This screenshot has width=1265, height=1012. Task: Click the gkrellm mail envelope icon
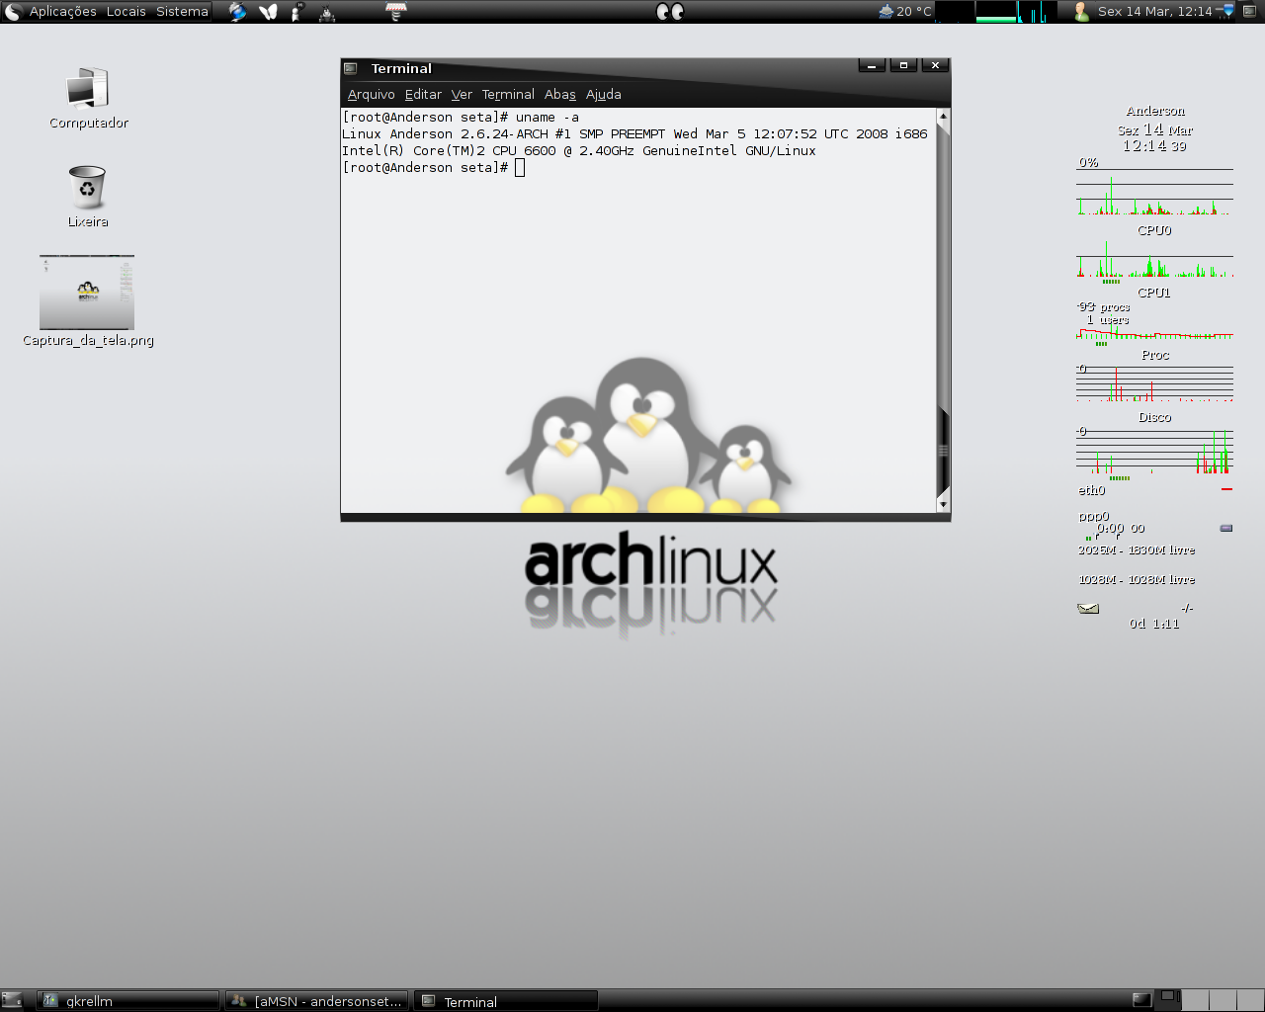1088,609
